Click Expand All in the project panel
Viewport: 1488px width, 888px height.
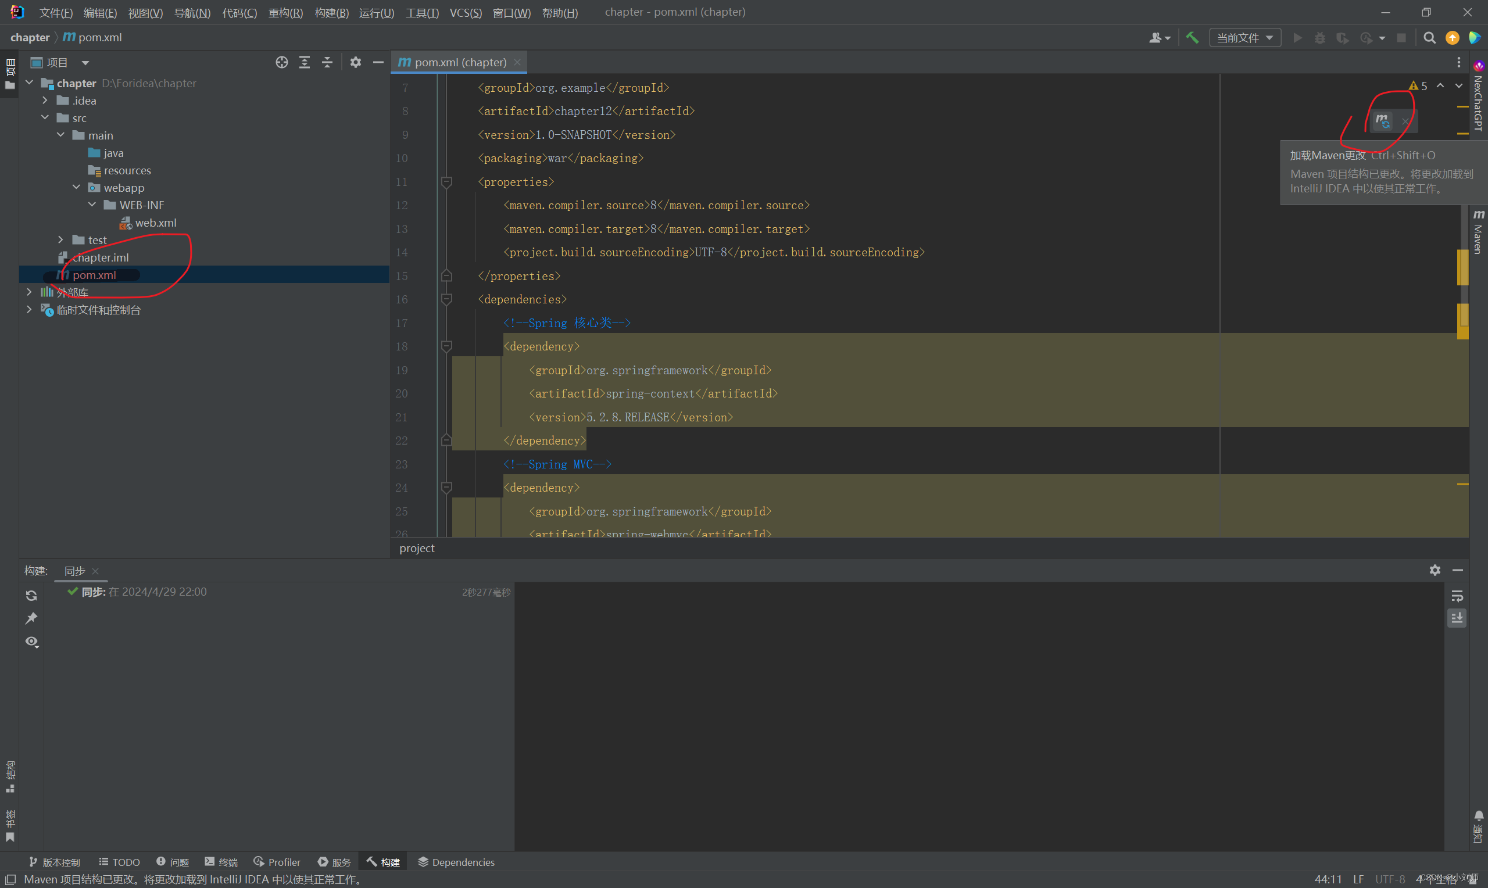[x=305, y=62]
